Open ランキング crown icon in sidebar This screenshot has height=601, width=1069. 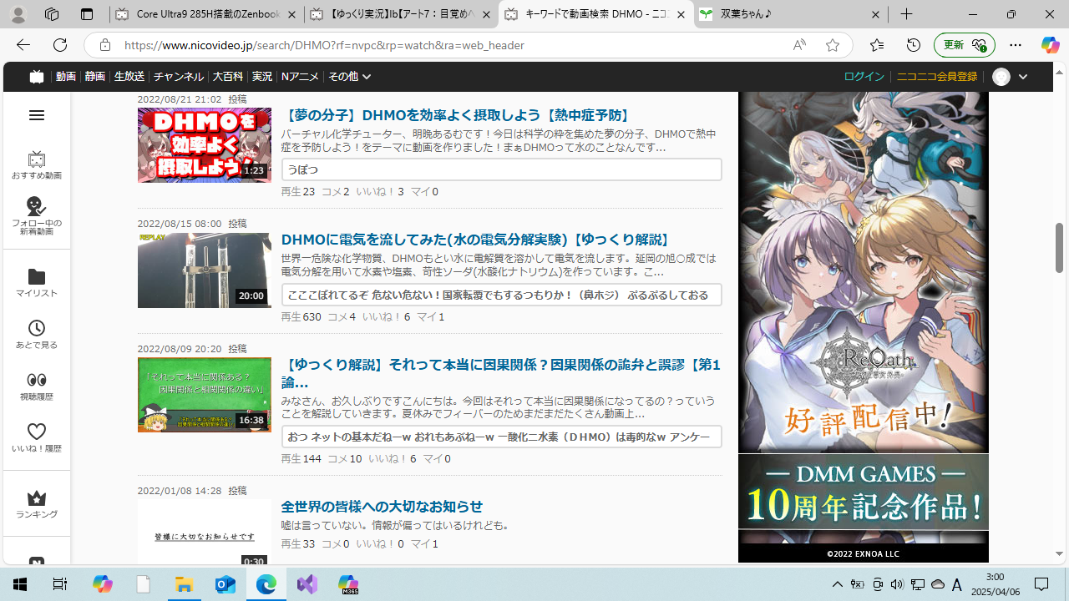(36, 504)
